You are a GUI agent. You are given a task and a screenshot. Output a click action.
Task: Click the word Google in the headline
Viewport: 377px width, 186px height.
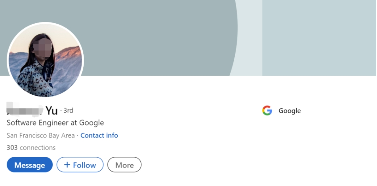(90, 123)
